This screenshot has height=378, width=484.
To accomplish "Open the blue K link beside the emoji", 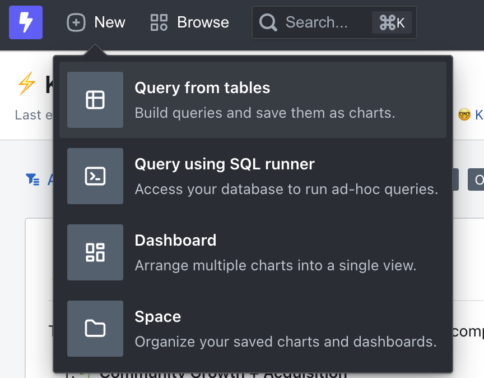I will [x=480, y=115].
